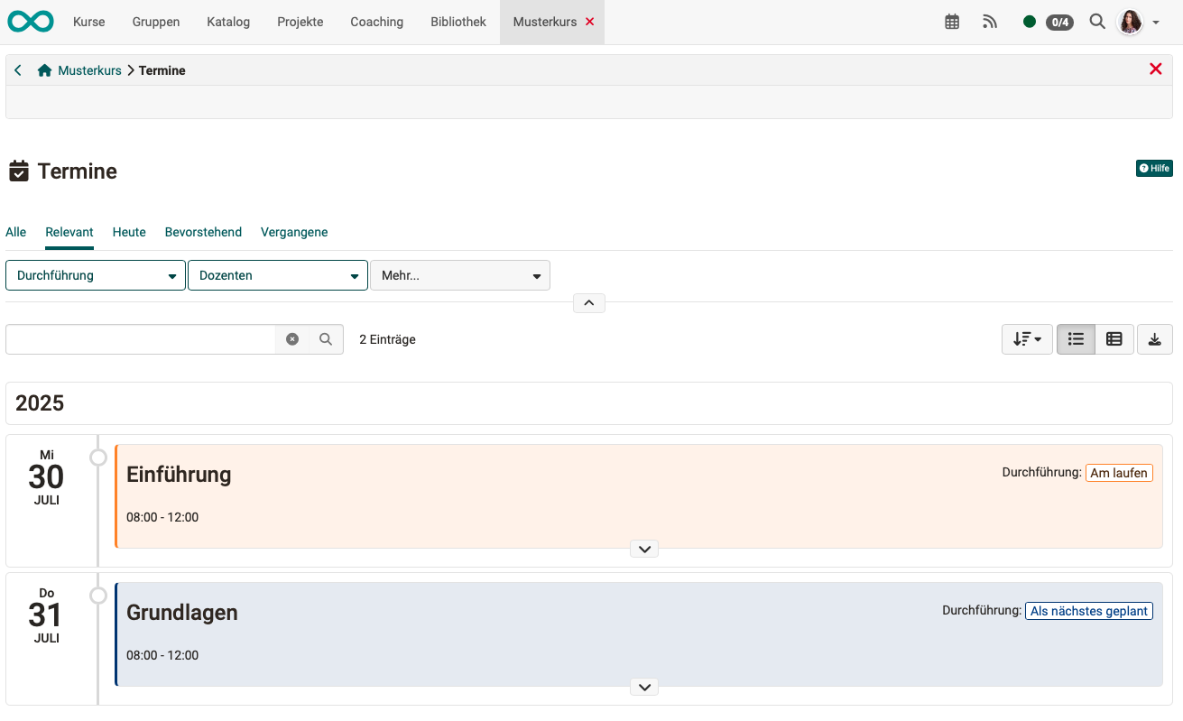The height and width of the screenshot is (721, 1183).
Task: Click the home icon in the breadcrumb
Action: [44, 69]
